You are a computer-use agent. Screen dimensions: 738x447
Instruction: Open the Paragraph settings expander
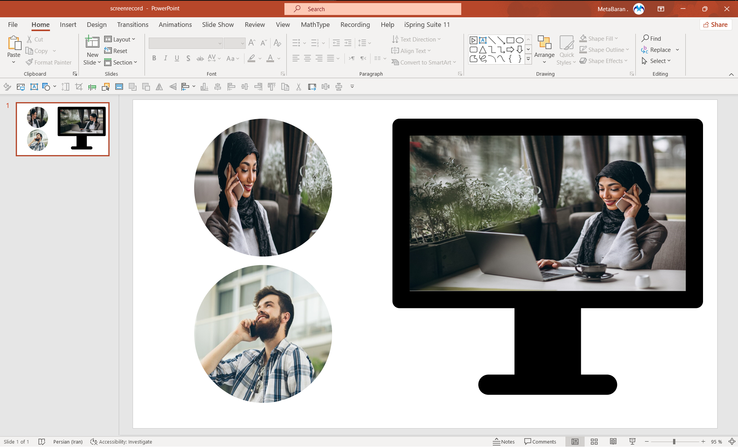[x=459, y=74]
